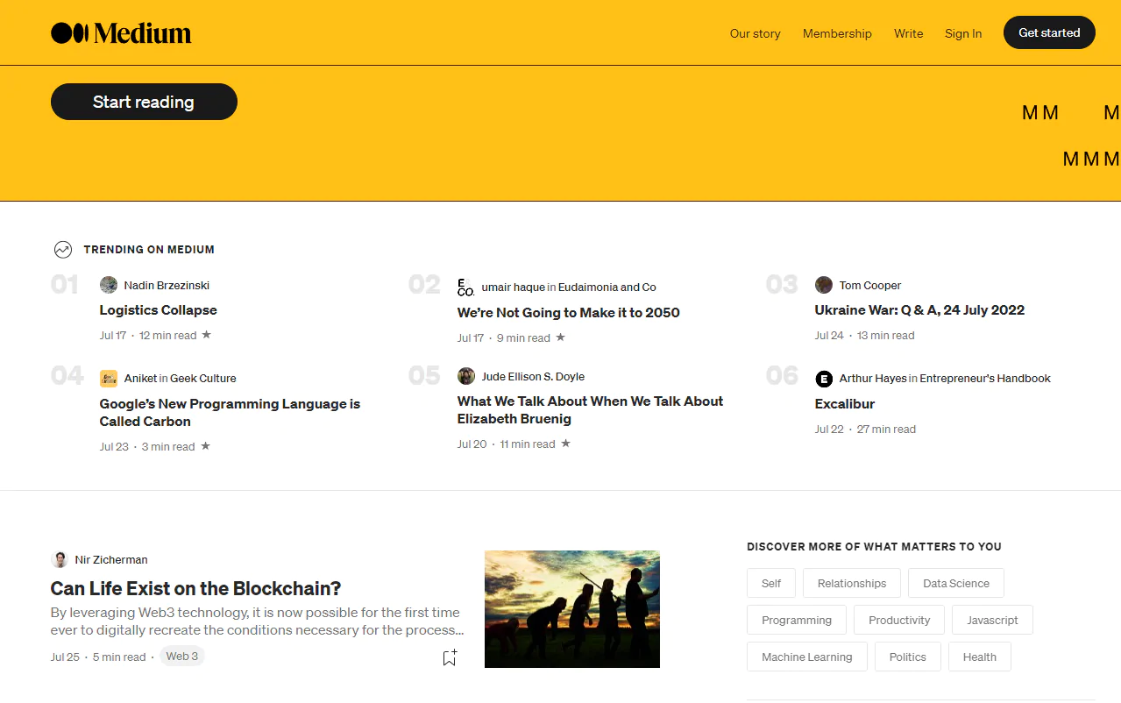Open What We Talk About When We Talk About Elizabeth Bruenig
Image resolution: width=1121 pixels, height=703 pixels.
[590, 410]
